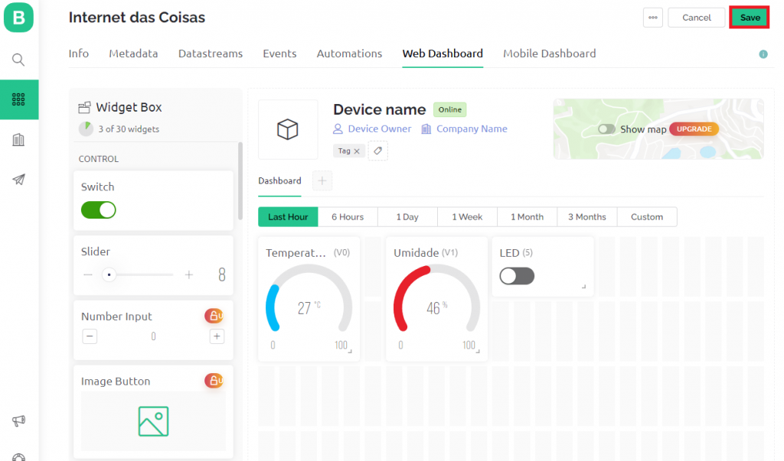
Task: Click the Save button
Action: tap(750, 18)
